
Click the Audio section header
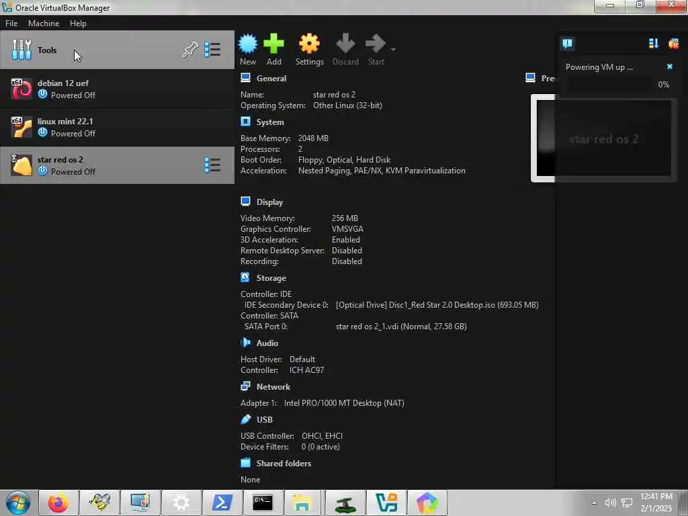[x=267, y=343]
